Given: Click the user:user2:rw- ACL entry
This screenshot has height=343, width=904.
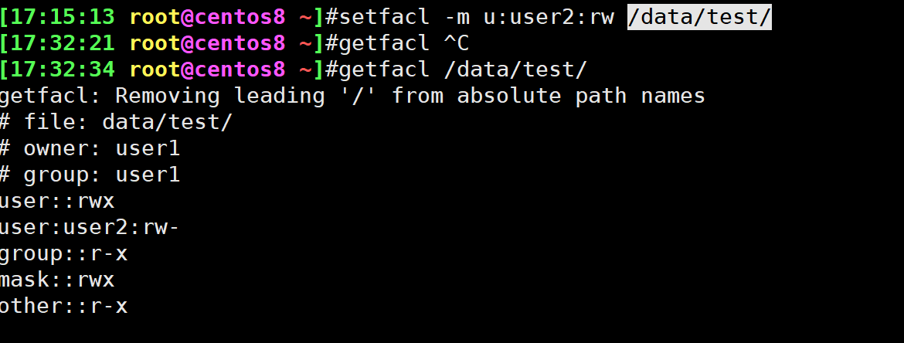Looking at the screenshot, I should [x=90, y=228].
